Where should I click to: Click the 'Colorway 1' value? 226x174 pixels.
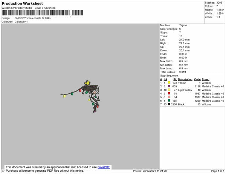pyautogui.click(x=21, y=22)
